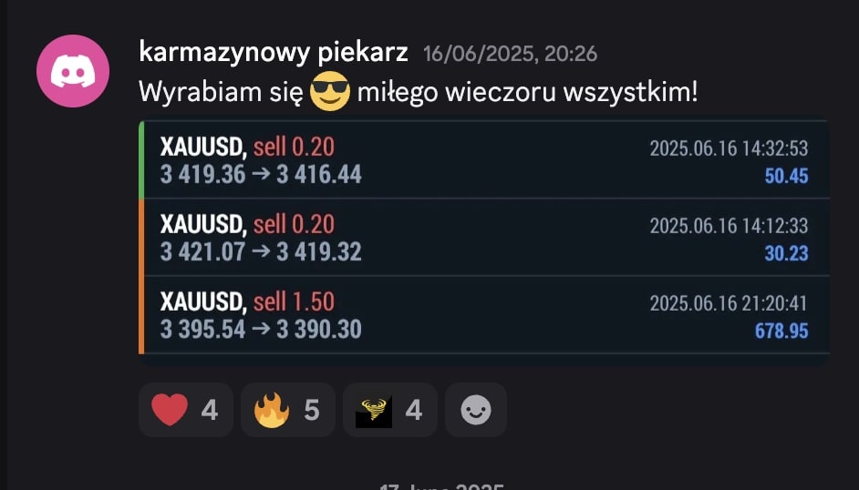Click the 2025.06.16 14:32:53 trade time

[729, 148]
